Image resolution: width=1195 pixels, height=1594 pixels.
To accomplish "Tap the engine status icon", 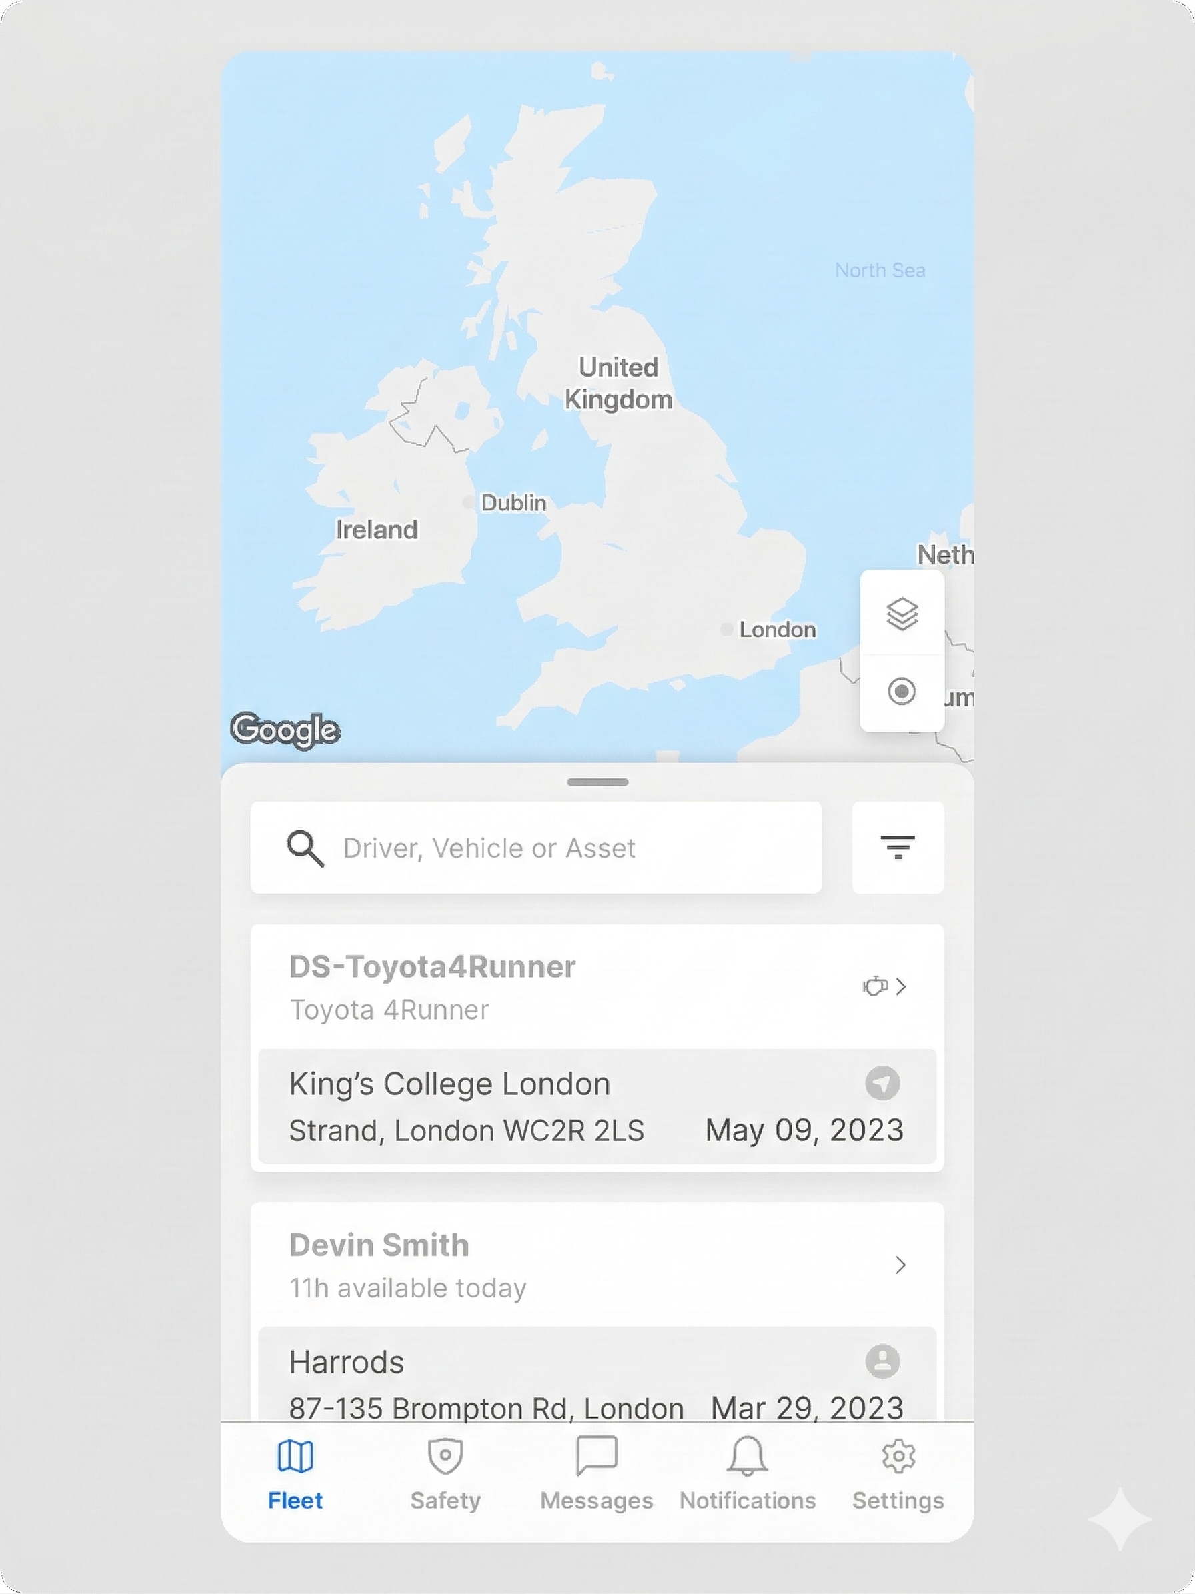I will click(x=874, y=986).
